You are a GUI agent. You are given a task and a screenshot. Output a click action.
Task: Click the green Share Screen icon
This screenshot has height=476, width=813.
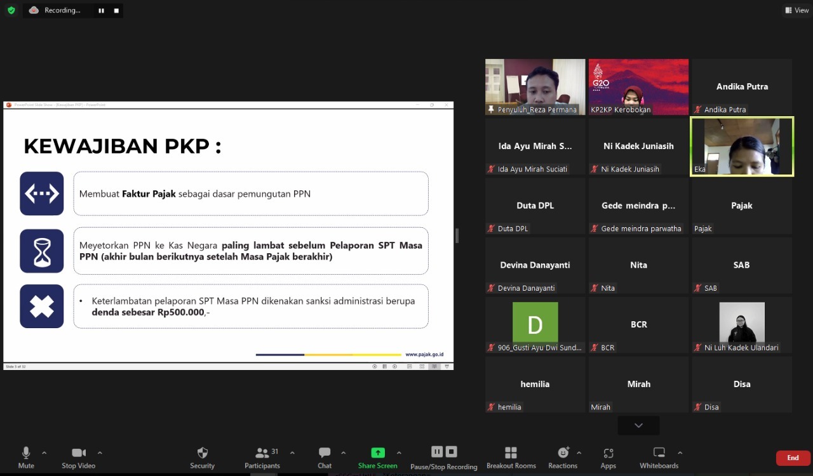click(x=378, y=453)
